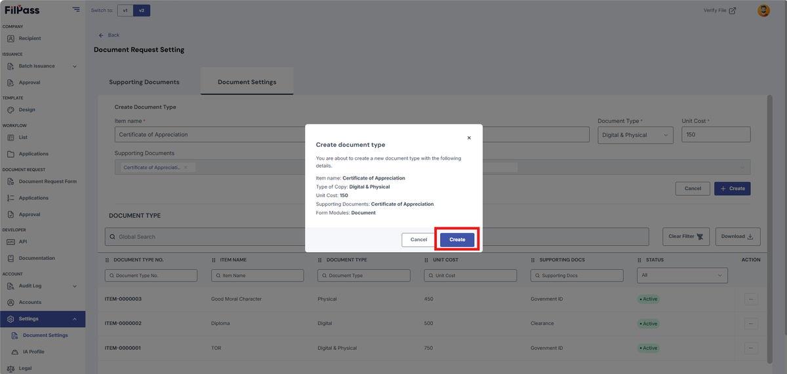Open the Recipient sidebar icon

[10, 39]
